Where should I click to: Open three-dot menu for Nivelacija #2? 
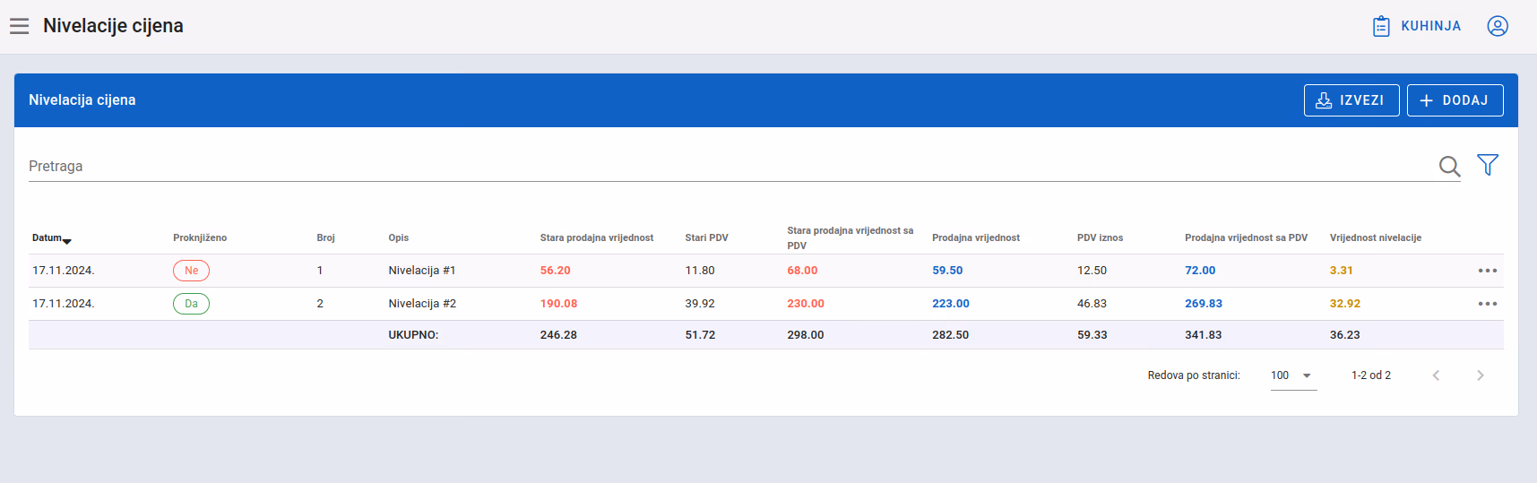coord(1488,304)
